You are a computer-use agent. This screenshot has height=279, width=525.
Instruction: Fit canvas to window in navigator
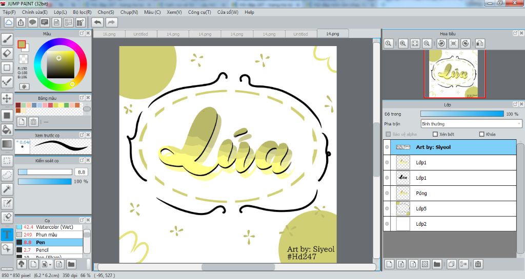pos(415,44)
